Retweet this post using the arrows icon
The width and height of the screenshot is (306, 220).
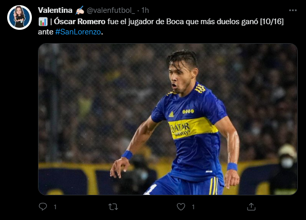point(113,207)
